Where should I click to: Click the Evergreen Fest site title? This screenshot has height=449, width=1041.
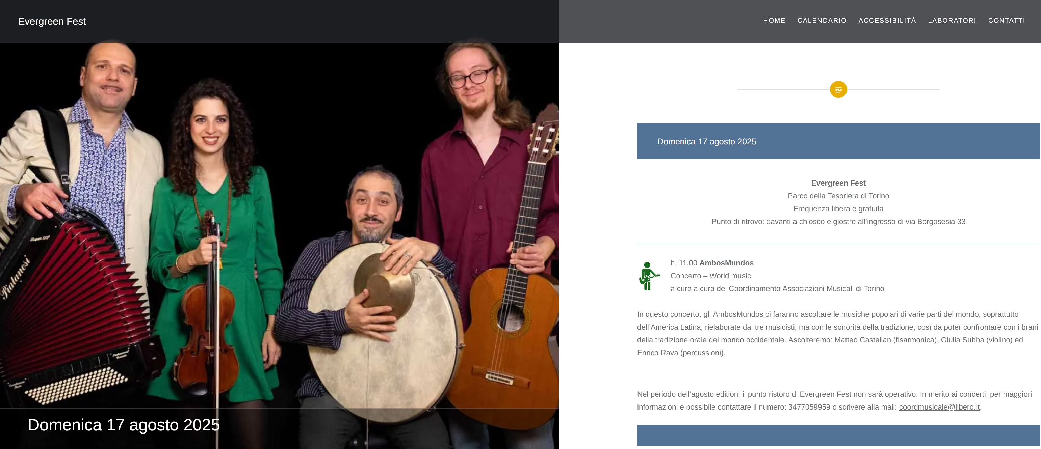tap(52, 21)
